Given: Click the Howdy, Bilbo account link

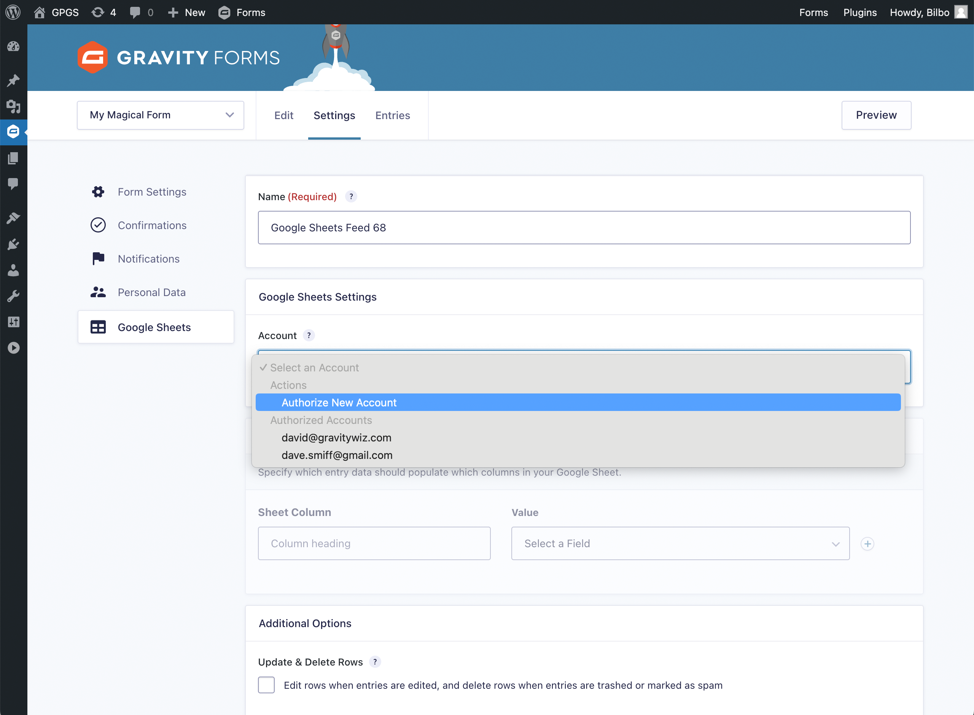Looking at the screenshot, I should point(919,12).
